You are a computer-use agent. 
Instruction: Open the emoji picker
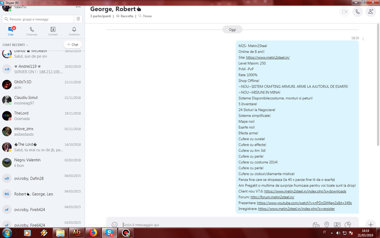pyautogui.click(x=115, y=225)
